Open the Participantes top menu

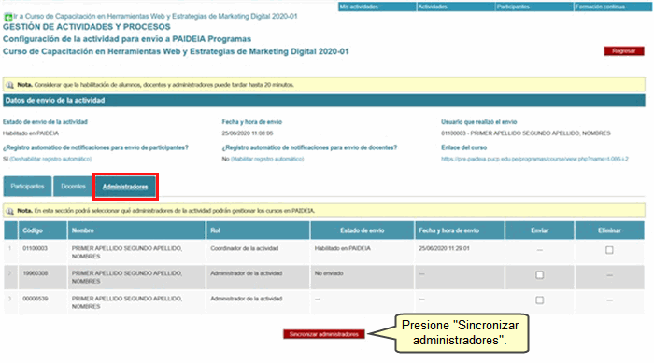(x=534, y=7)
